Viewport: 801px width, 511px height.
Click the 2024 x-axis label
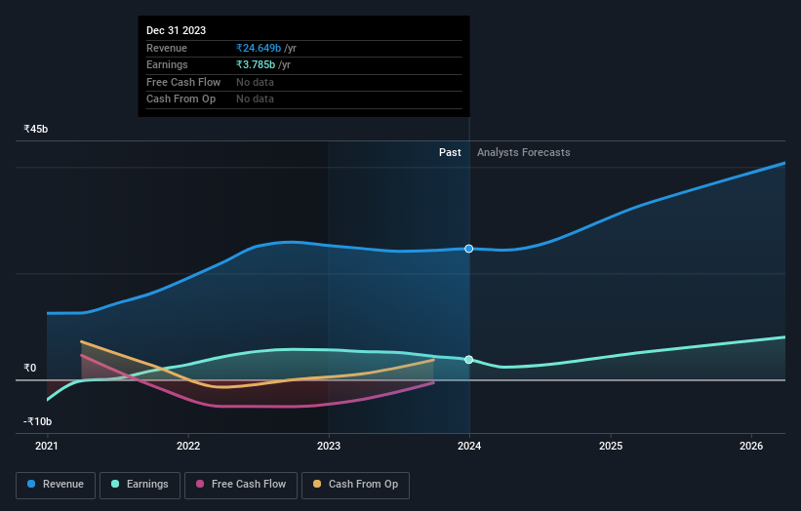(469, 446)
